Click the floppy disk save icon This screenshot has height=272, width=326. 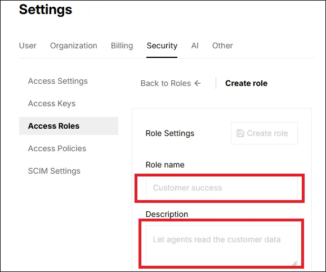tap(240, 133)
